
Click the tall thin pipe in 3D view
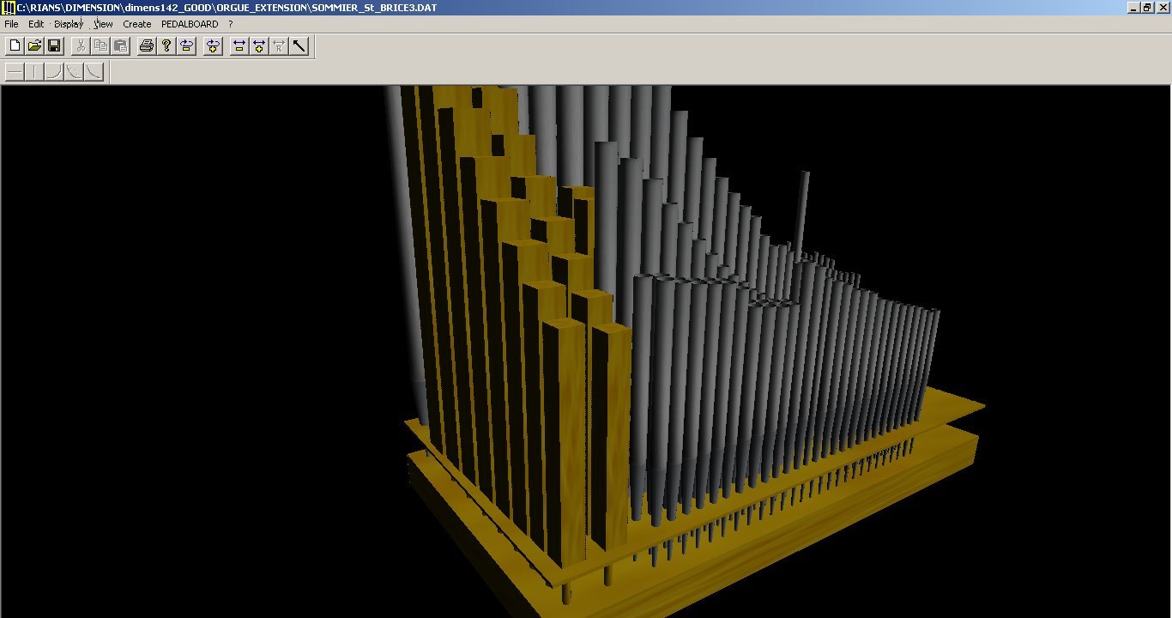802,213
